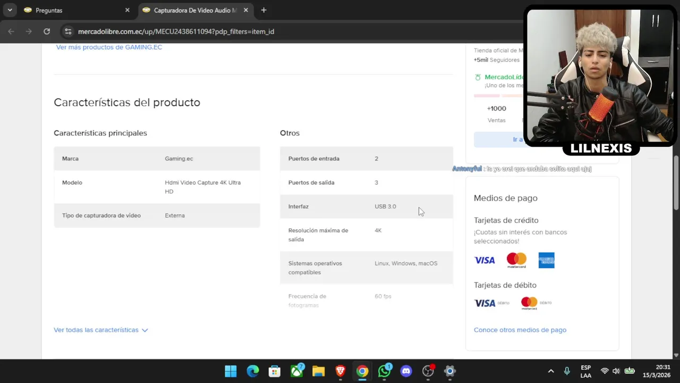This screenshot has width=680, height=383.
Task: Select the Externa capture type value
Action: 175,215
